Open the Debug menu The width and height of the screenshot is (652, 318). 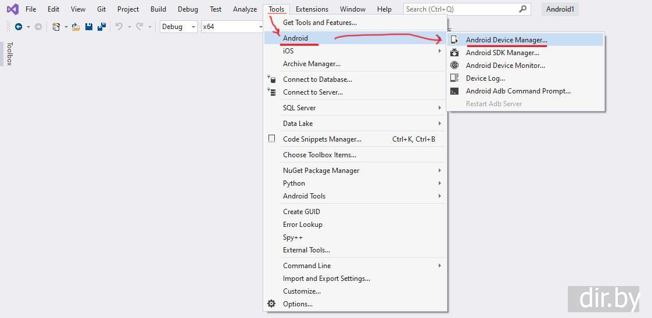[188, 9]
